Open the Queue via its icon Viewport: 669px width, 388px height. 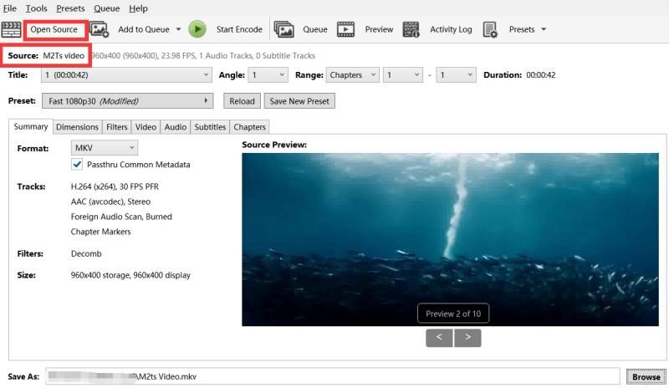coord(284,29)
